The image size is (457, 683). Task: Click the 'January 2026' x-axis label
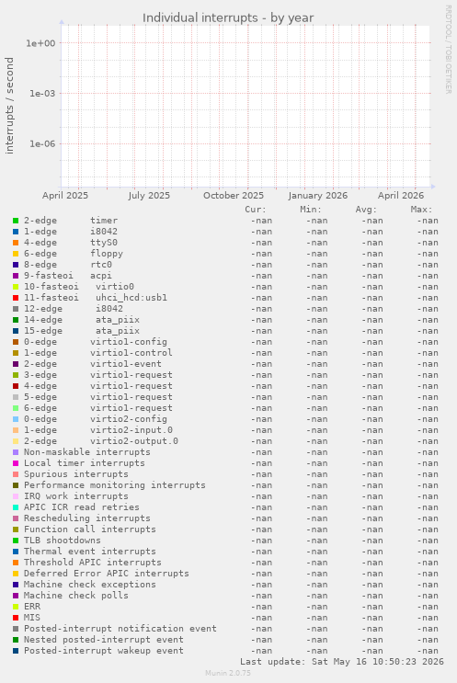(317, 196)
